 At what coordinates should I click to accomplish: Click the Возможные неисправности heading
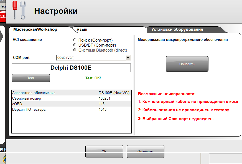click(x=167, y=94)
